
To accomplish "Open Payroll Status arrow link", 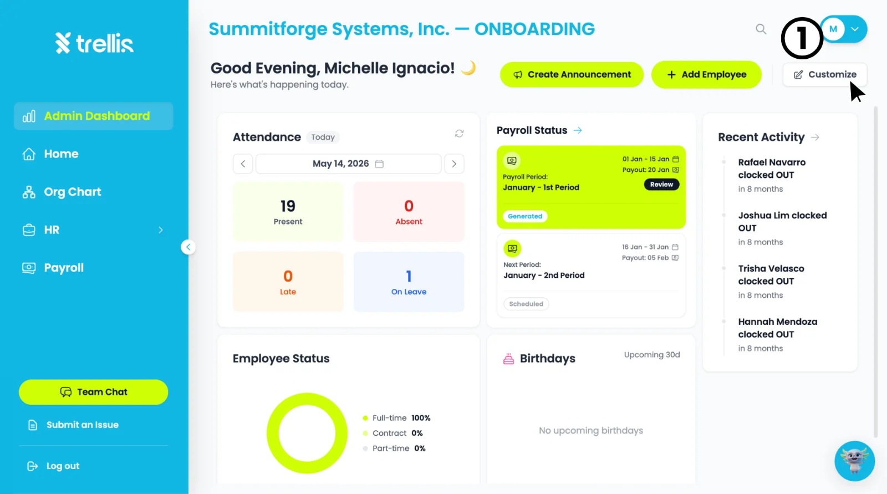I will click(578, 130).
